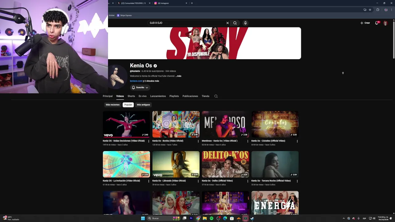Open the Delito K'OS video thumbnail
The height and width of the screenshot is (222, 395).
tap(225, 164)
